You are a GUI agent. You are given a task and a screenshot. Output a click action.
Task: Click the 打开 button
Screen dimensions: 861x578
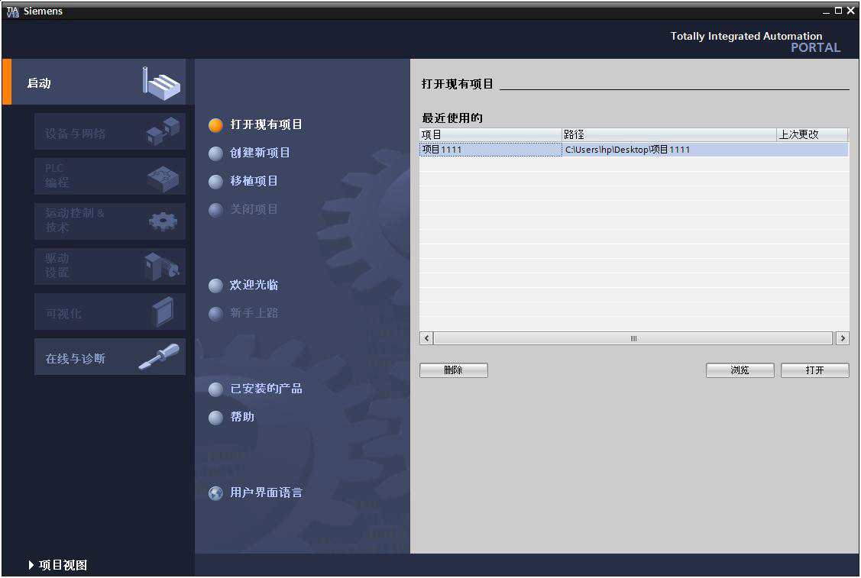pyautogui.click(x=815, y=370)
